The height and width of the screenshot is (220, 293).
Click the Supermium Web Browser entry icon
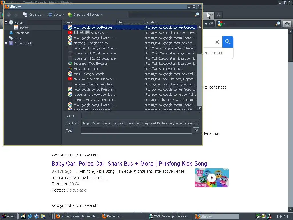tap(70, 64)
